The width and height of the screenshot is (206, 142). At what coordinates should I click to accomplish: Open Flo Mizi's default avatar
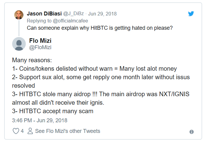[x=19, y=44]
